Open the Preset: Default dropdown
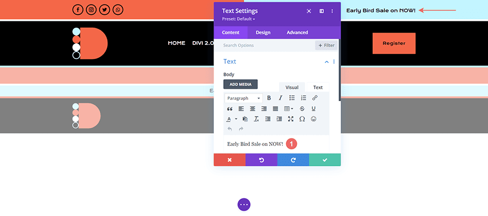The image size is (488, 216). pos(238,19)
